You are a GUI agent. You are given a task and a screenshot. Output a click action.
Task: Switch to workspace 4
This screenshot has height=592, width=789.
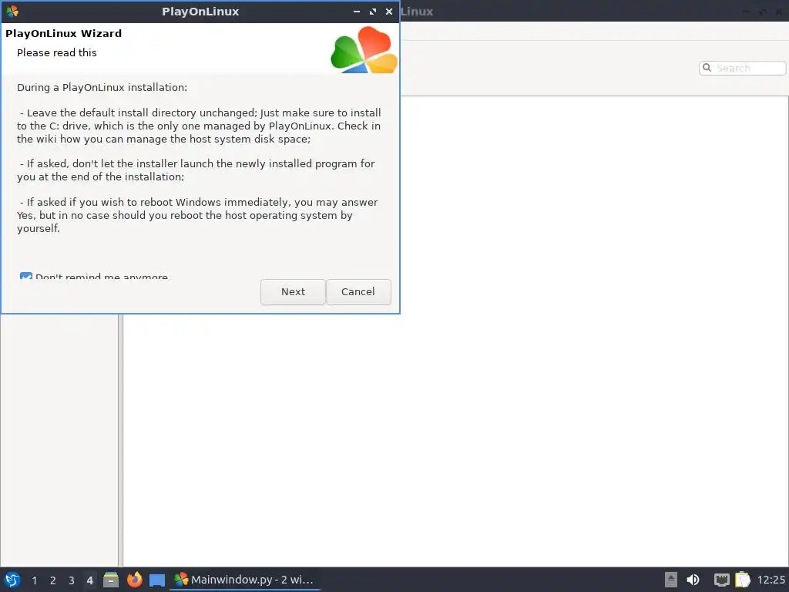pos(89,580)
